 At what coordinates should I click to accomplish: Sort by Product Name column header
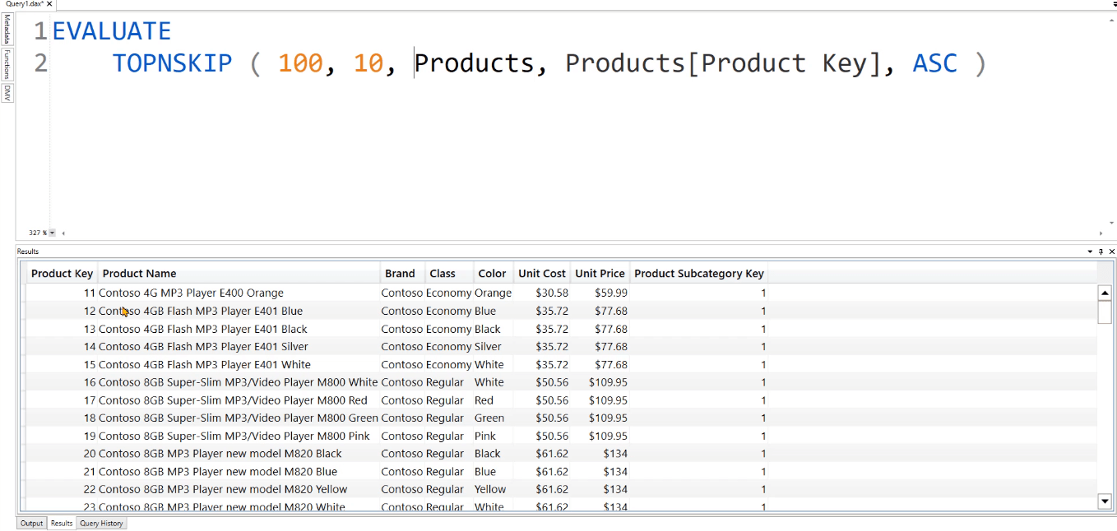click(x=239, y=274)
